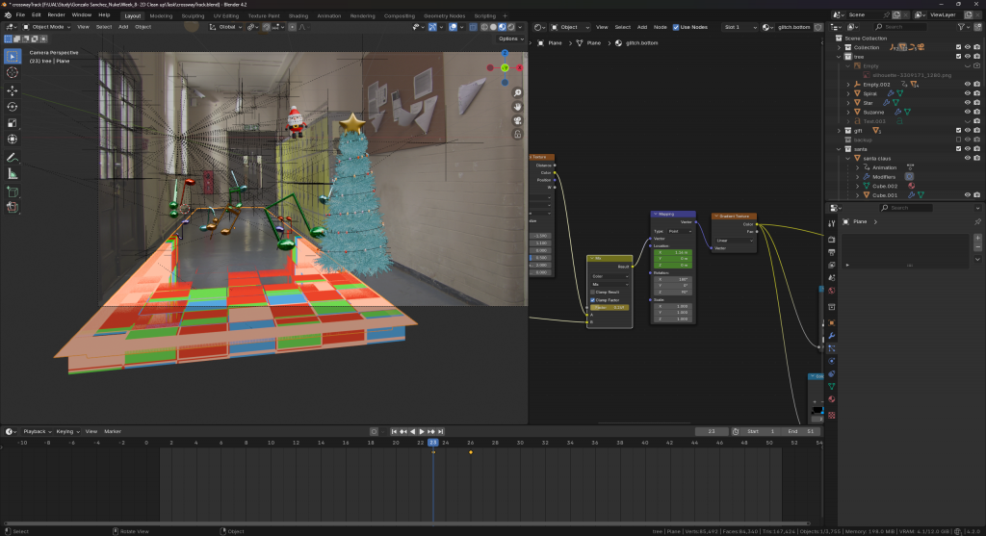Open the Options dropdown in viewport

pos(510,38)
